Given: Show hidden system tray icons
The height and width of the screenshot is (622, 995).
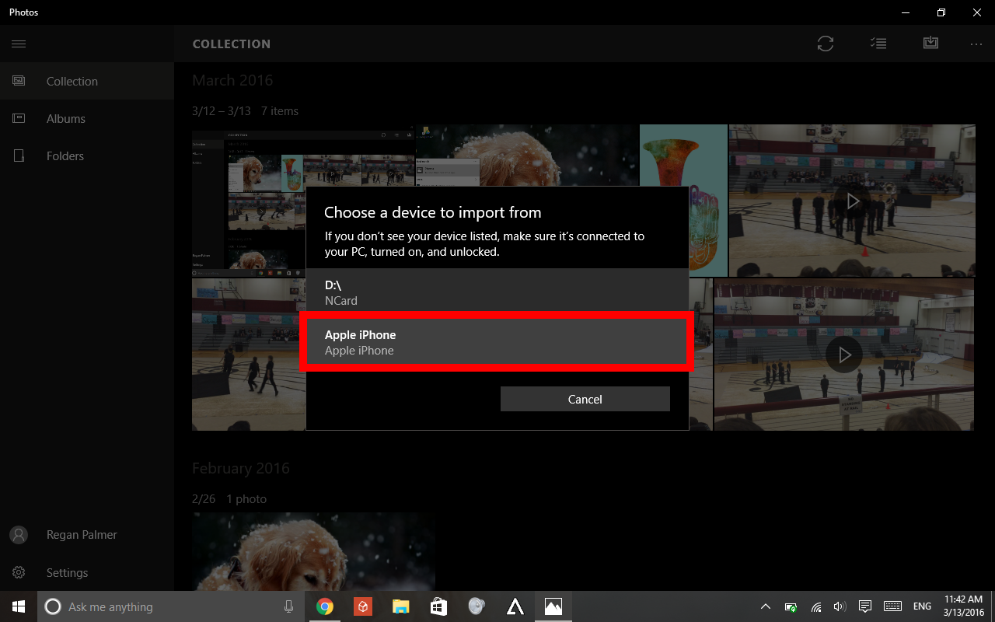Looking at the screenshot, I should (766, 606).
